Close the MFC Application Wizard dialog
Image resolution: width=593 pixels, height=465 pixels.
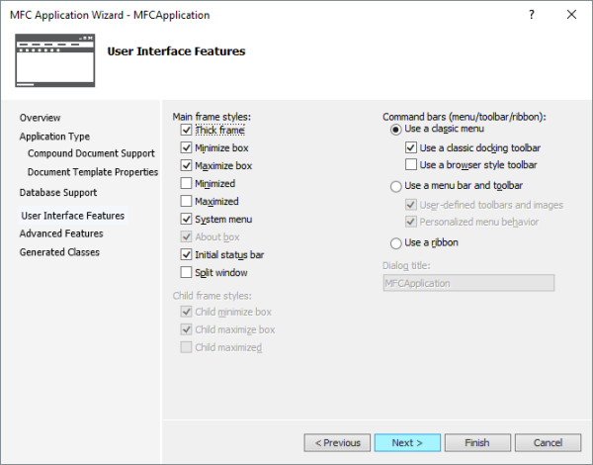[x=571, y=15]
